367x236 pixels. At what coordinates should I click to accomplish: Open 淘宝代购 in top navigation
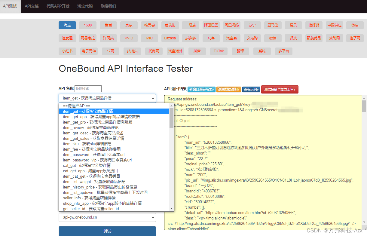pos(85,6)
